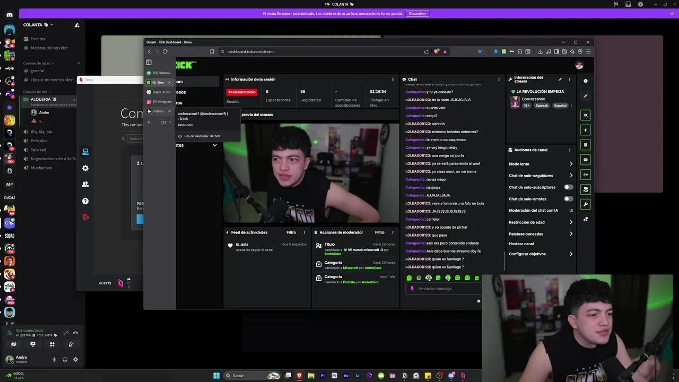Click the taskbar Buscar search box

click(x=253, y=376)
